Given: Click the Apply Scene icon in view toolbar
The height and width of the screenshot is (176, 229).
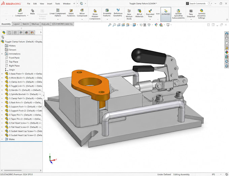Looking at the screenshot, I should click(x=161, y=25).
